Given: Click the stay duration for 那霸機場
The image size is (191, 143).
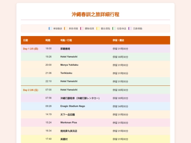Looking at the screenshot, I should point(120,49).
